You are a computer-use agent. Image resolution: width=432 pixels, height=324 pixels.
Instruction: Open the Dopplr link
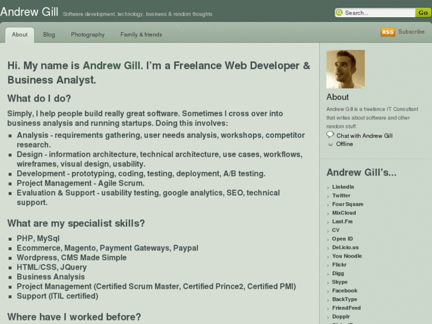[341, 316]
